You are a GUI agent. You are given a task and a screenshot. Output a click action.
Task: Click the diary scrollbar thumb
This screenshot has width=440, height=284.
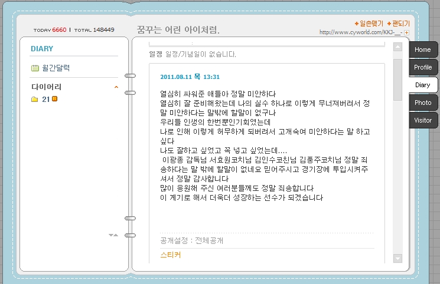click(397, 80)
